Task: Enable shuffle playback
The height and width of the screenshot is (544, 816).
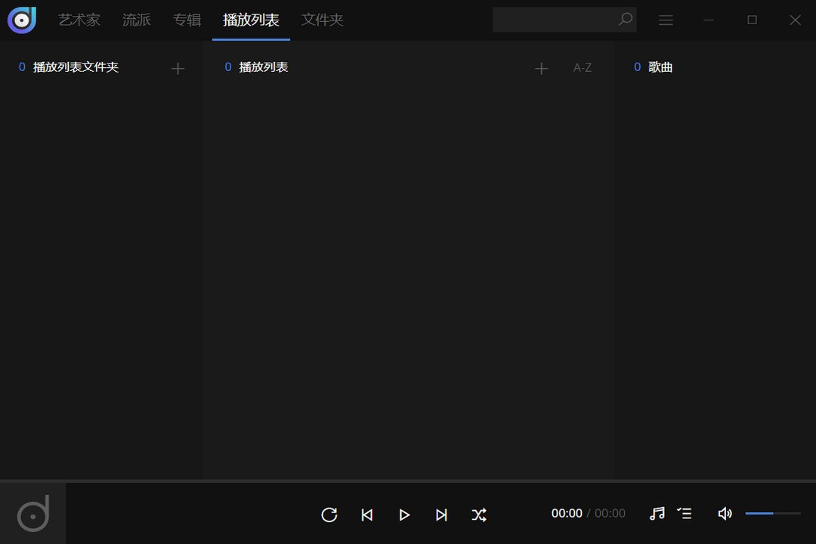Action: tap(480, 515)
